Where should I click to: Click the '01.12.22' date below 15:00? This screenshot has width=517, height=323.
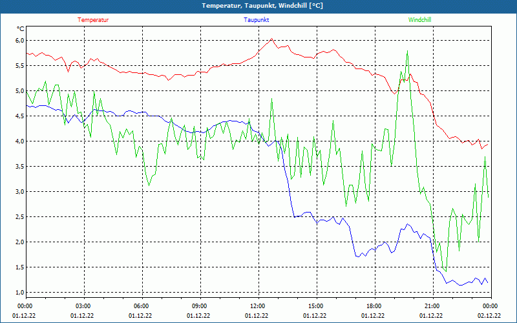coord(315,315)
